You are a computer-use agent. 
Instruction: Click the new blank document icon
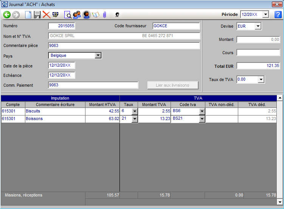tap(28, 15)
